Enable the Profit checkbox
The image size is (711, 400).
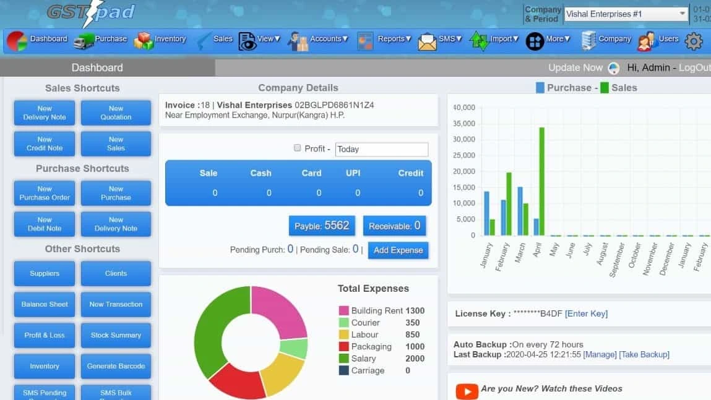pos(298,148)
